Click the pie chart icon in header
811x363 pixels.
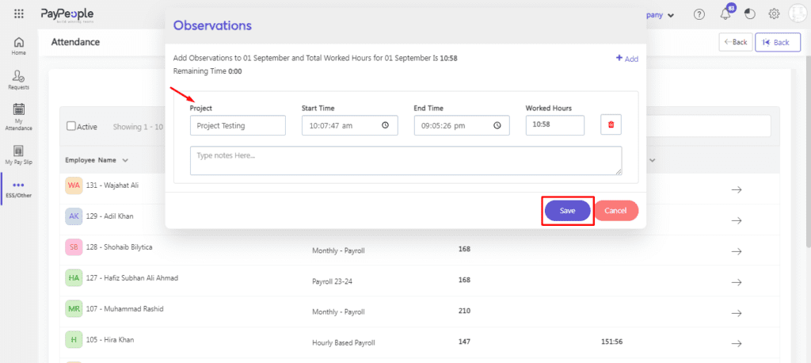(x=749, y=14)
